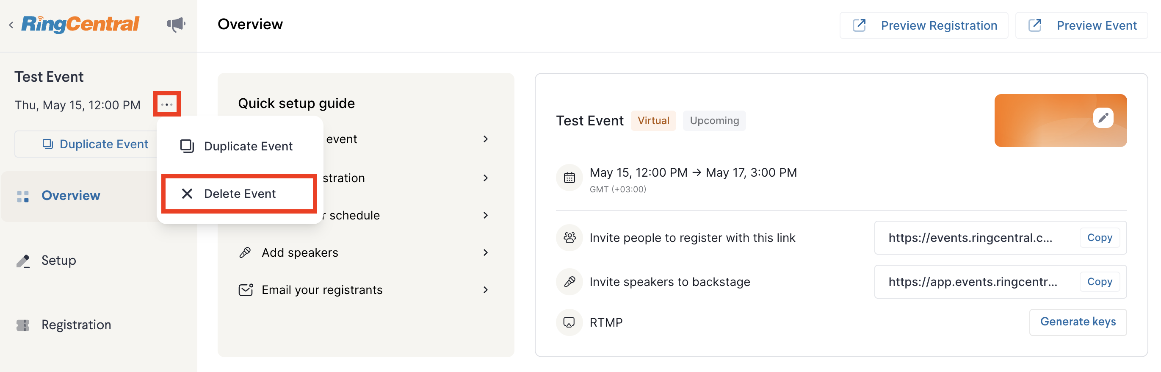Expand the Add speakers chevron
Viewport: 1161px width, 372px height.
[x=485, y=253]
